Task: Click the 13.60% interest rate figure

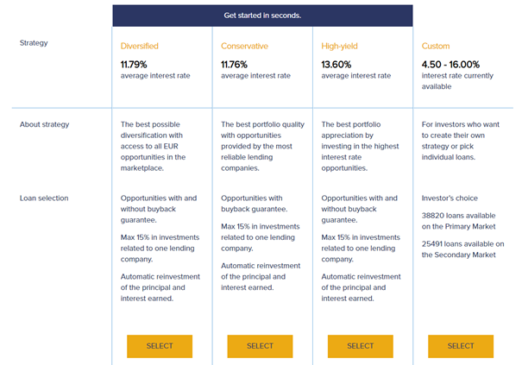Action: tap(336, 64)
